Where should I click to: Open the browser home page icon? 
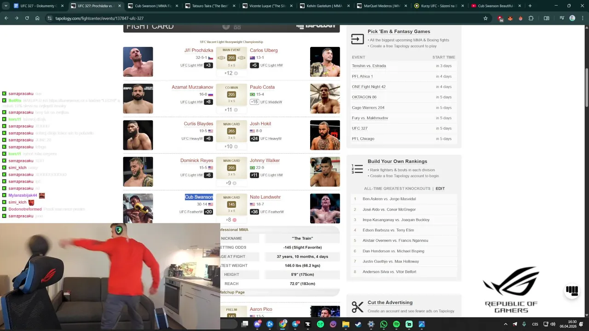pyautogui.click(x=37, y=18)
